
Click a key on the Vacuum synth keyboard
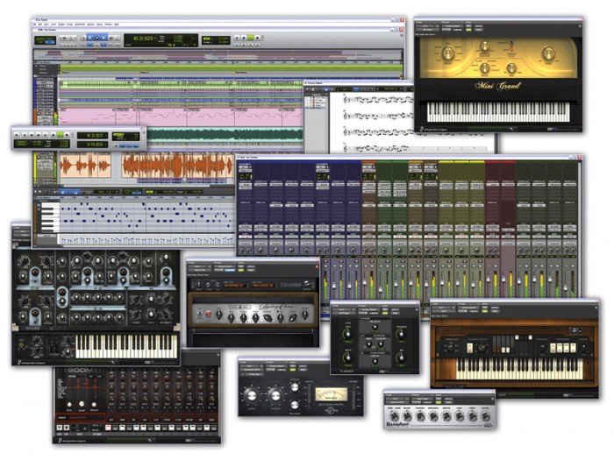click(x=126, y=347)
